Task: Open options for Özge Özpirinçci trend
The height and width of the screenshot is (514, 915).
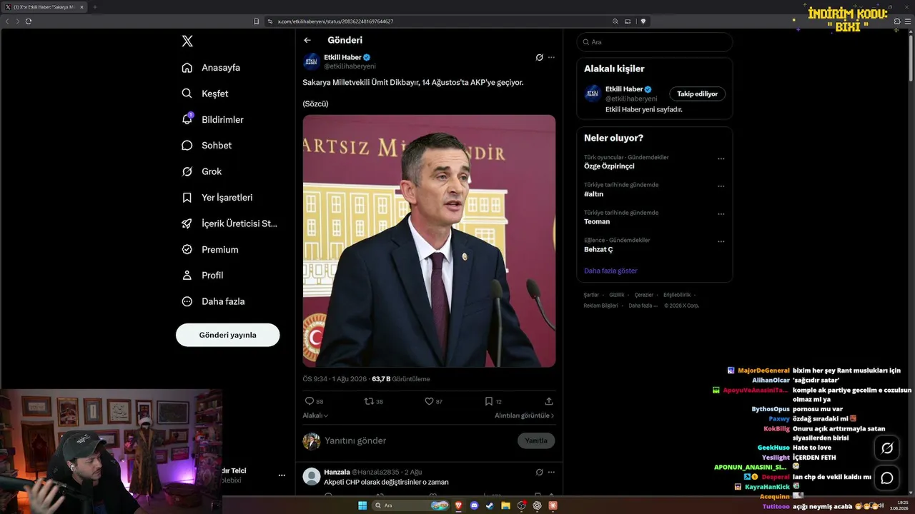Action: click(721, 159)
